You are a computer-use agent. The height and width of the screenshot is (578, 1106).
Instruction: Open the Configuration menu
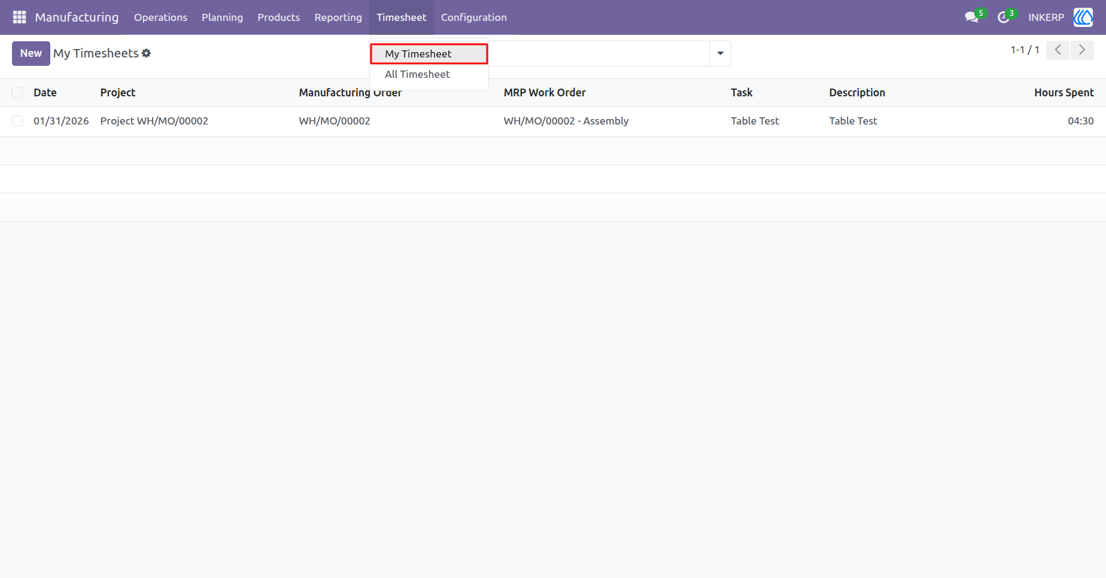(474, 17)
